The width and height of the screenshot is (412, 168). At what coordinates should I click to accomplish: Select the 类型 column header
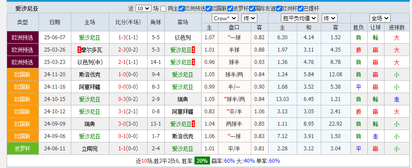(x=23, y=22)
